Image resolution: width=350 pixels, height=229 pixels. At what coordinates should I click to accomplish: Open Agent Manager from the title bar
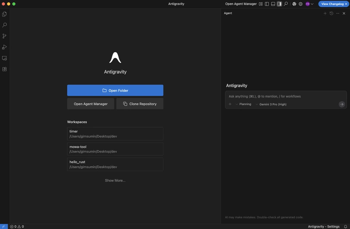point(241,3)
